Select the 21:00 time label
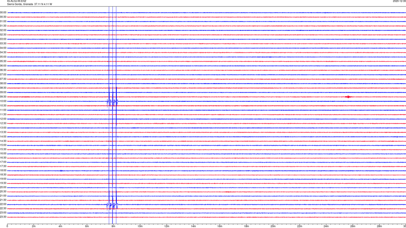Viewport: 406px width, 228px height. [x=3, y=196]
